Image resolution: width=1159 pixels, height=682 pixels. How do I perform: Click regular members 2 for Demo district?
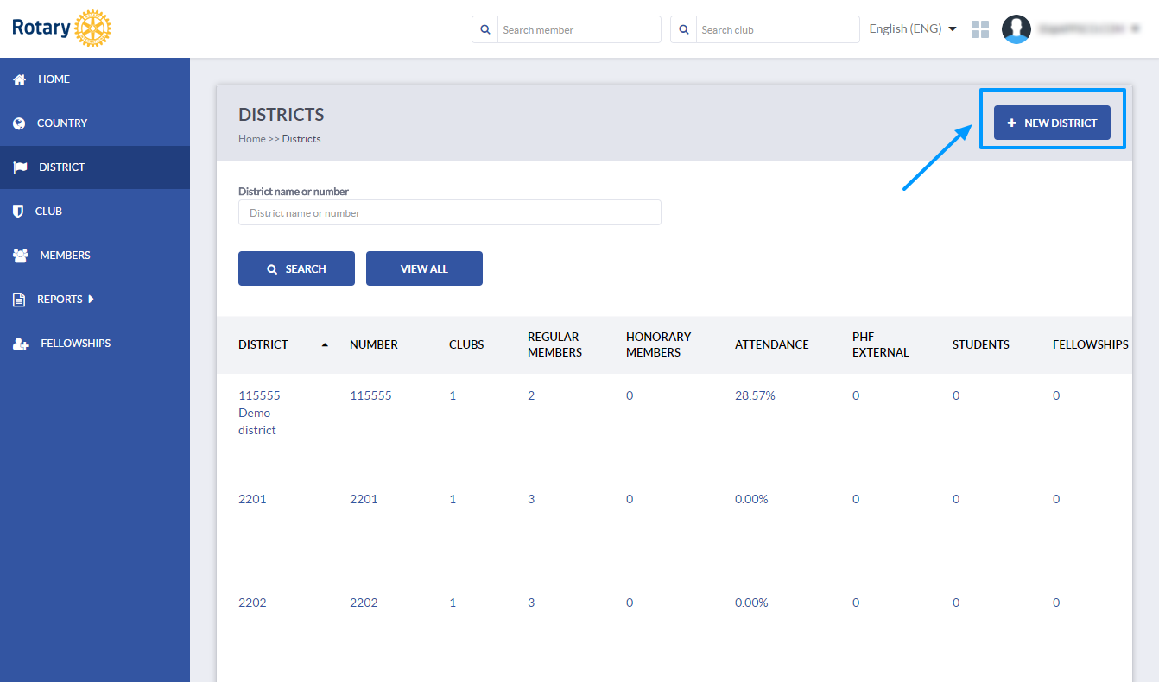(531, 395)
